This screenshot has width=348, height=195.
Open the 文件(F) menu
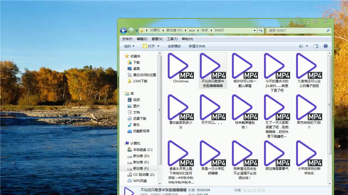point(127,39)
